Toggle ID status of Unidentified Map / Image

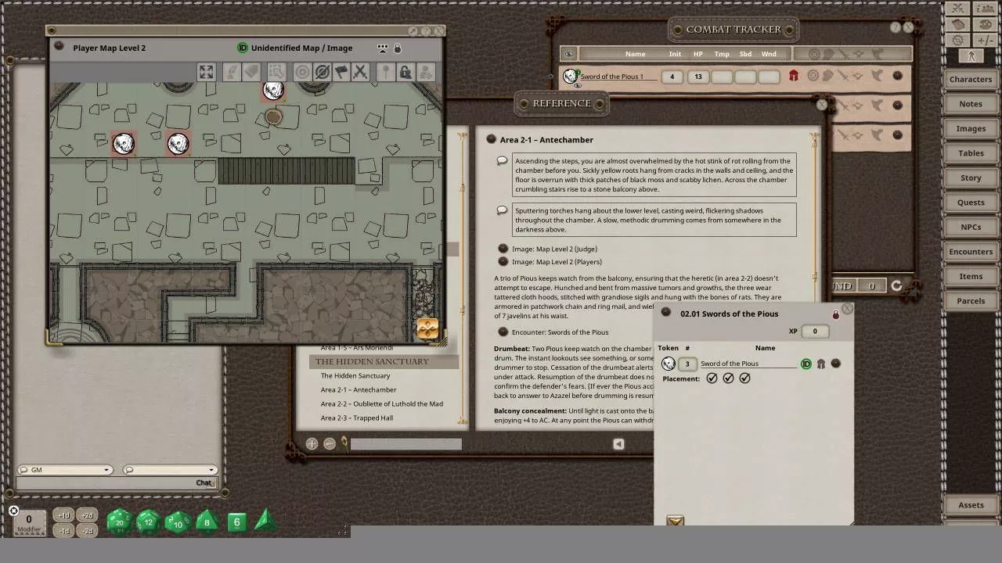click(x=243, y=48)
